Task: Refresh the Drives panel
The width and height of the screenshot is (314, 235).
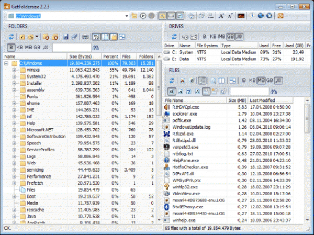Action: point(174,37)
